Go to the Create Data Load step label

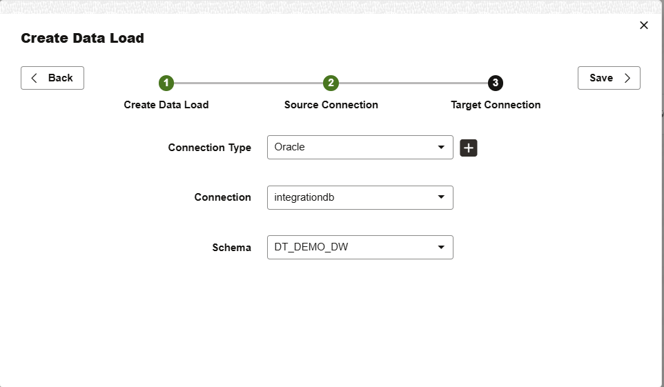tap(166, 105)
